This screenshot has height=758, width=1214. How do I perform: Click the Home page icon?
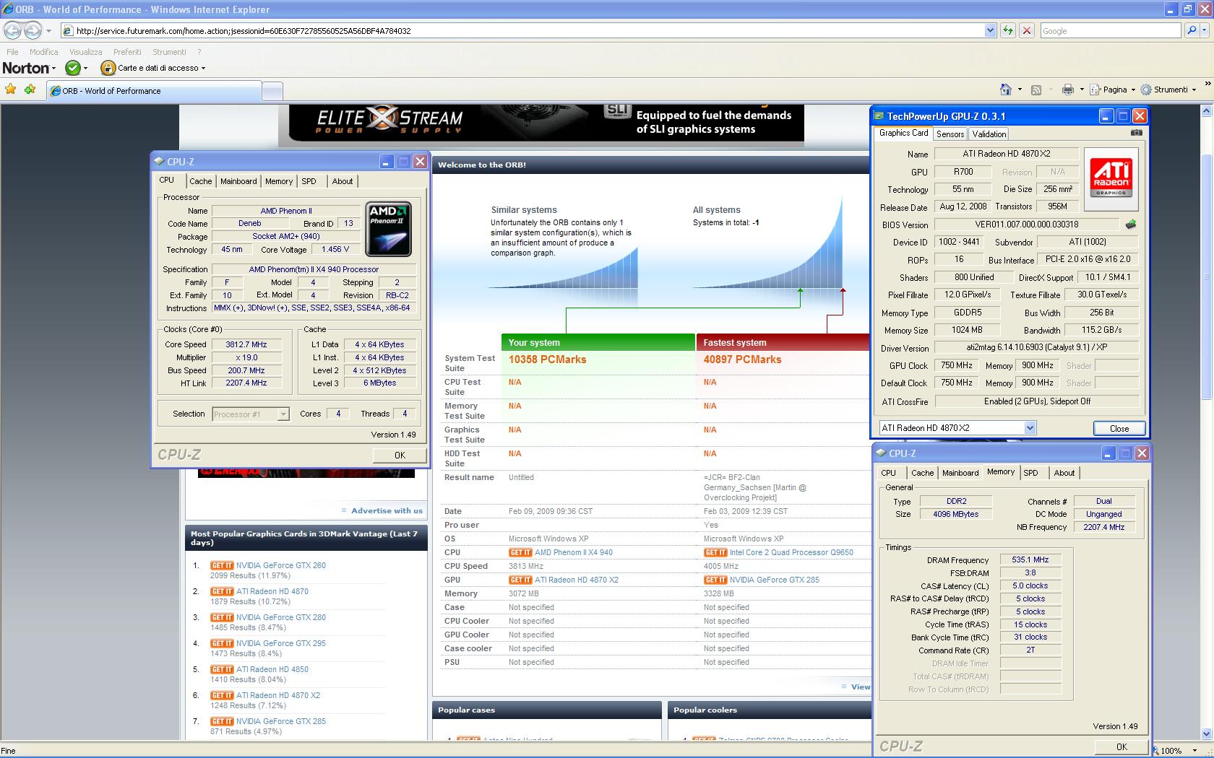[1005, 90]
